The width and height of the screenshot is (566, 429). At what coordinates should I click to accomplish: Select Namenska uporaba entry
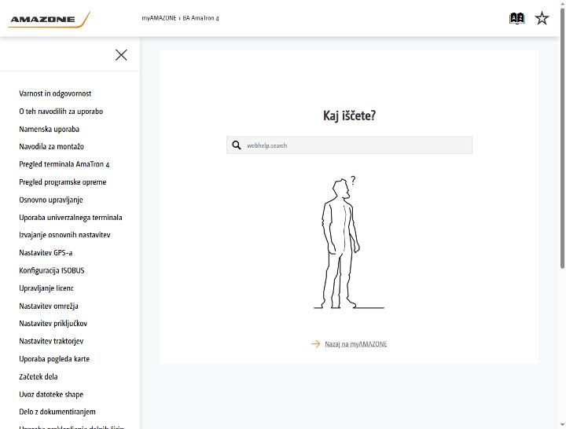pyautogui.click(x=49, y=129)
